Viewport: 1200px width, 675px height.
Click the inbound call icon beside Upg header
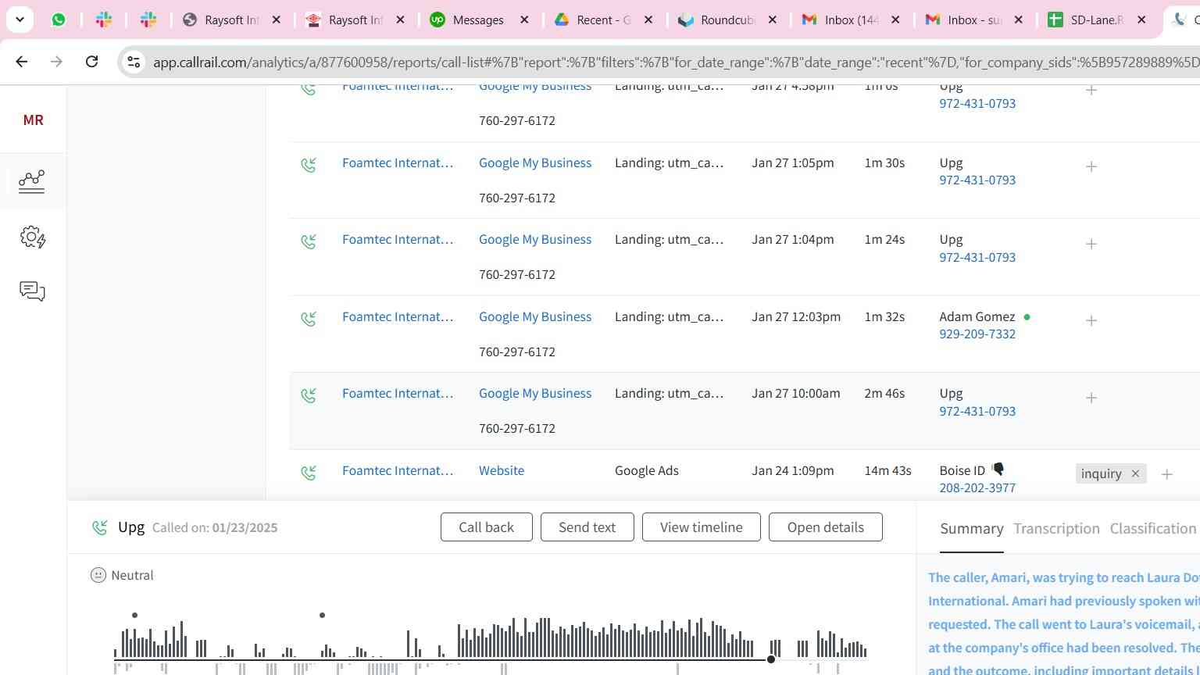[x=100, y=528]
